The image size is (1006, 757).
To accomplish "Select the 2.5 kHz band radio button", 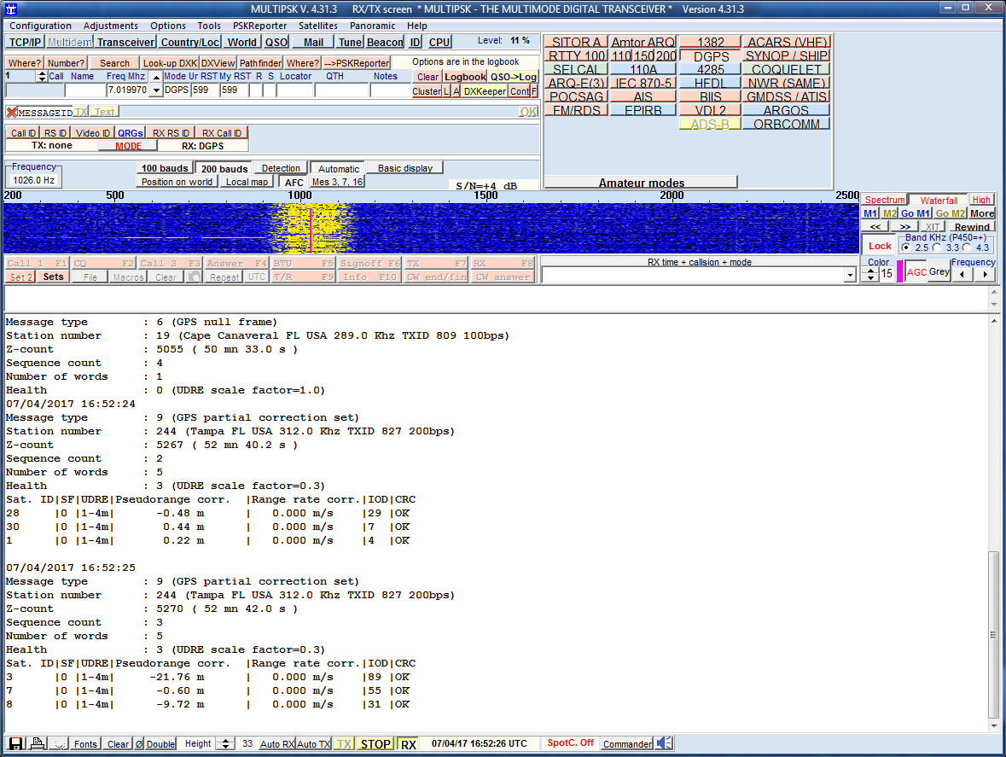I will coord(906,247).
